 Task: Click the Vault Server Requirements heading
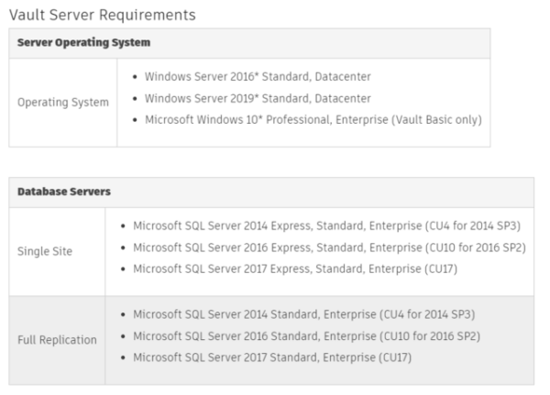click(102, 15)
